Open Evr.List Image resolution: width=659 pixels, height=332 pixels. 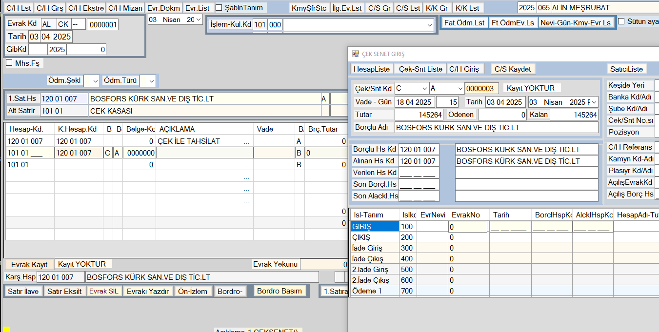click(x=198, y=8)
